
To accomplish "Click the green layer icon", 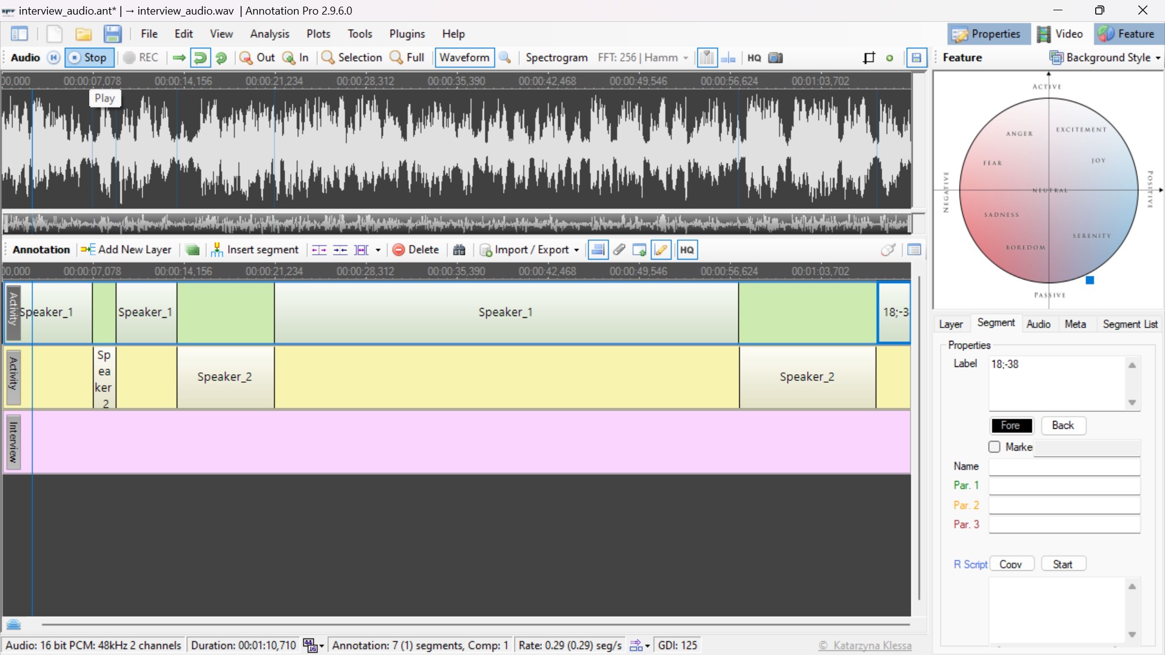I will (192, 250).
